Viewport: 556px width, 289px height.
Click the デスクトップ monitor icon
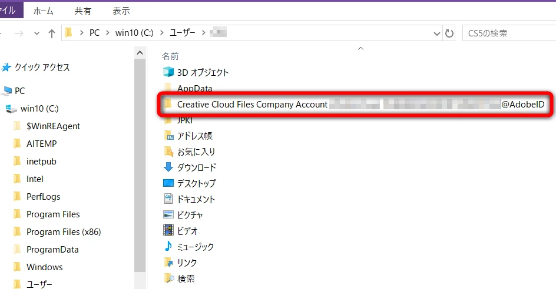(x=168, y=183)
